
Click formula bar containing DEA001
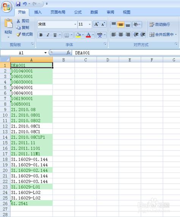coord(126,53)
